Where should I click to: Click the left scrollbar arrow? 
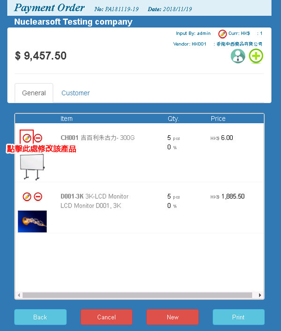(x=19, y=295)
